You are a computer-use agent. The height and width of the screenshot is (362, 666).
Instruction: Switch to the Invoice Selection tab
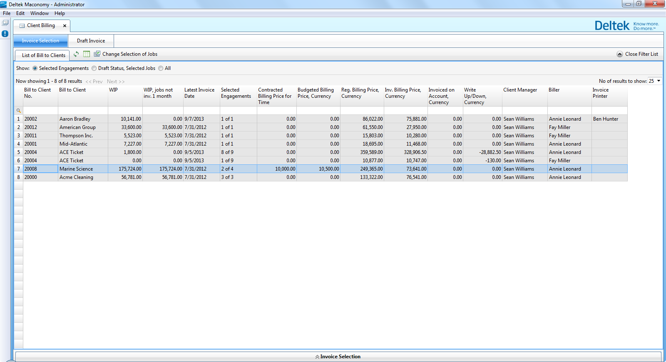(x=40, y=41)
